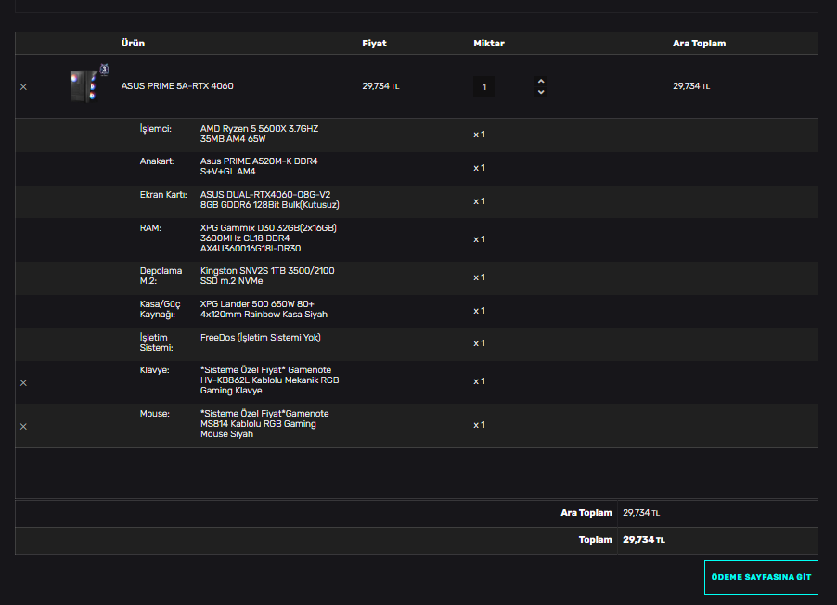Open the ASUS PRIME 5A-RTX 4060 product link
Screen dimensions: 837x605
(x=177, y=86)
